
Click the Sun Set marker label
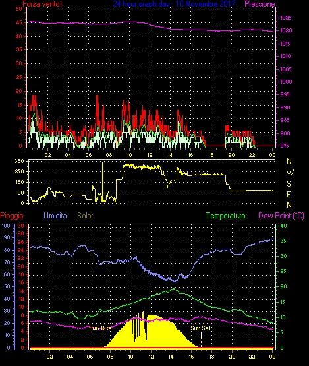[x=200, y=328]
